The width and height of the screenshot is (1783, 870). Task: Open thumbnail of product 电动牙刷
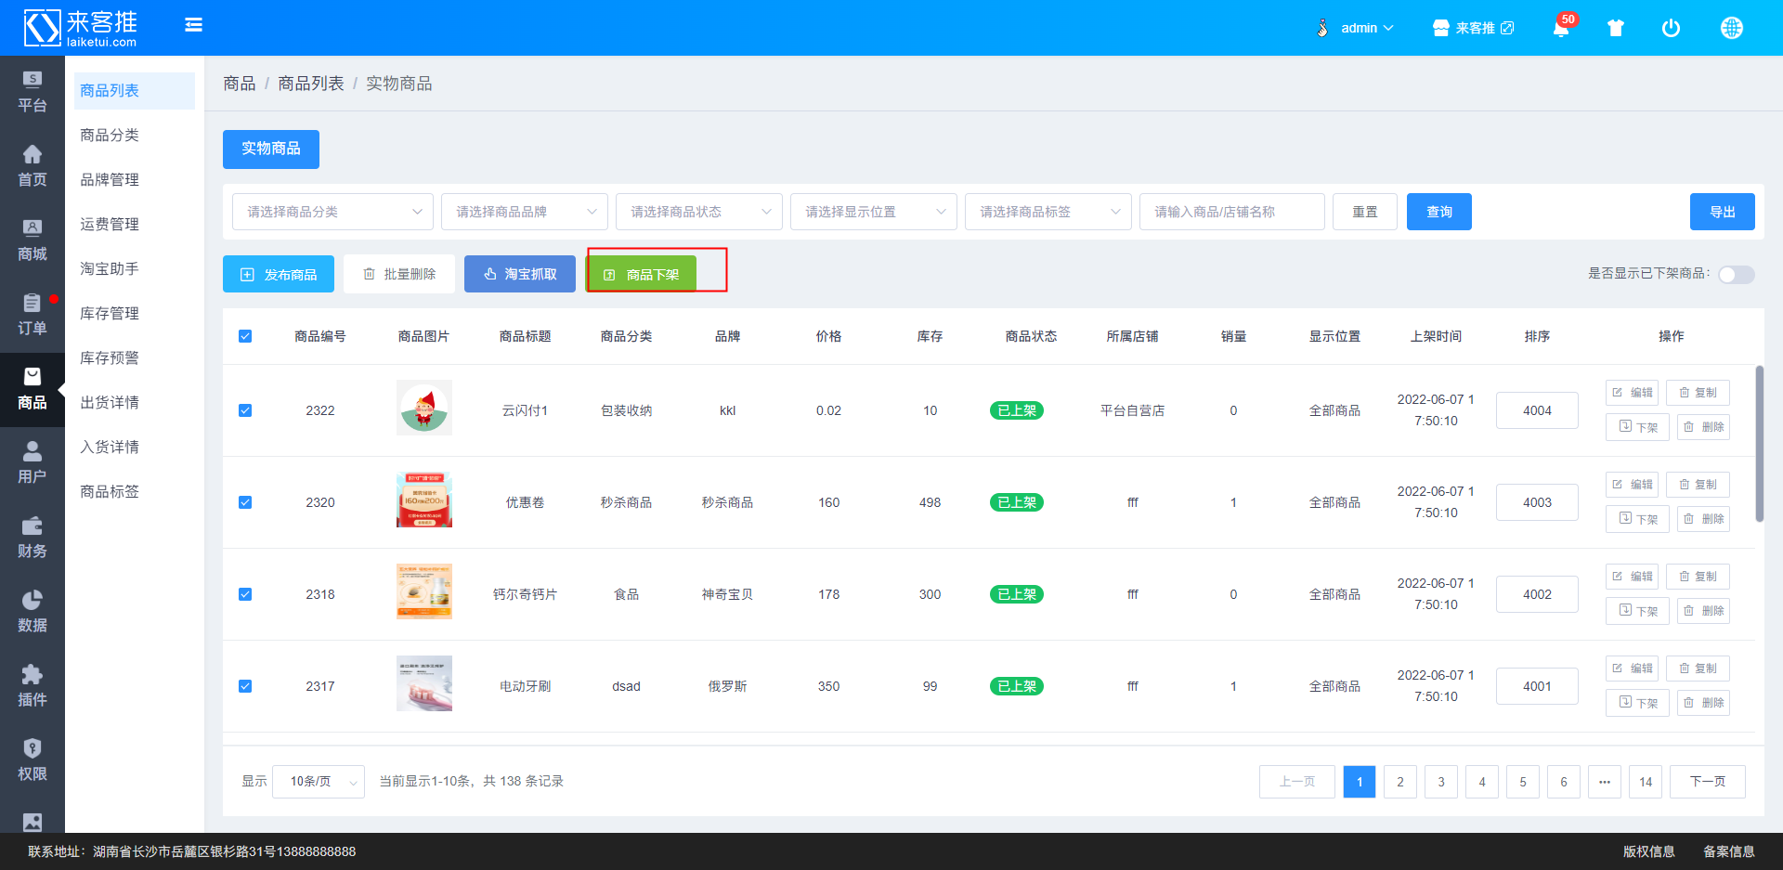[x=424, y=683]
